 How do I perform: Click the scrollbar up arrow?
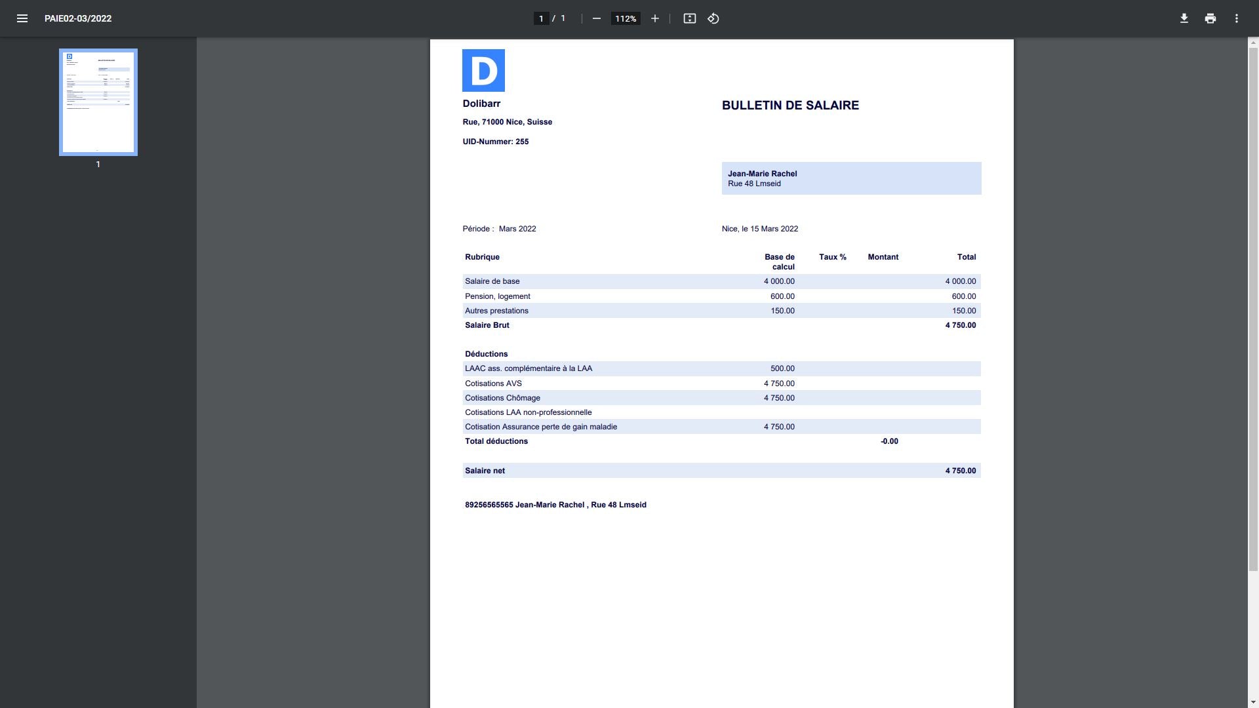(1253, 42)
